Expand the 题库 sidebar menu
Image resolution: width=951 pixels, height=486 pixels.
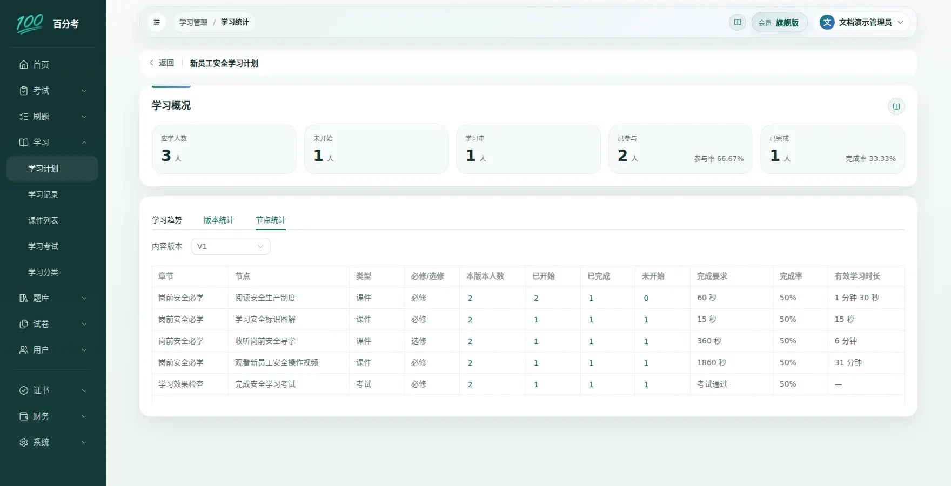(x=52, y=298)
